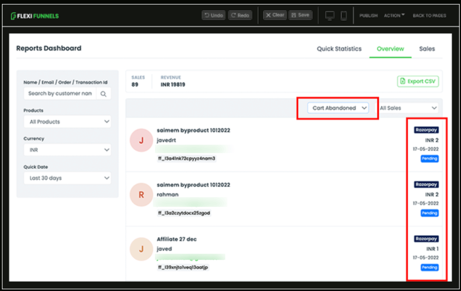Open the Currency dropdown showing INR
The image size is (461, 291).
coord(67,150)
